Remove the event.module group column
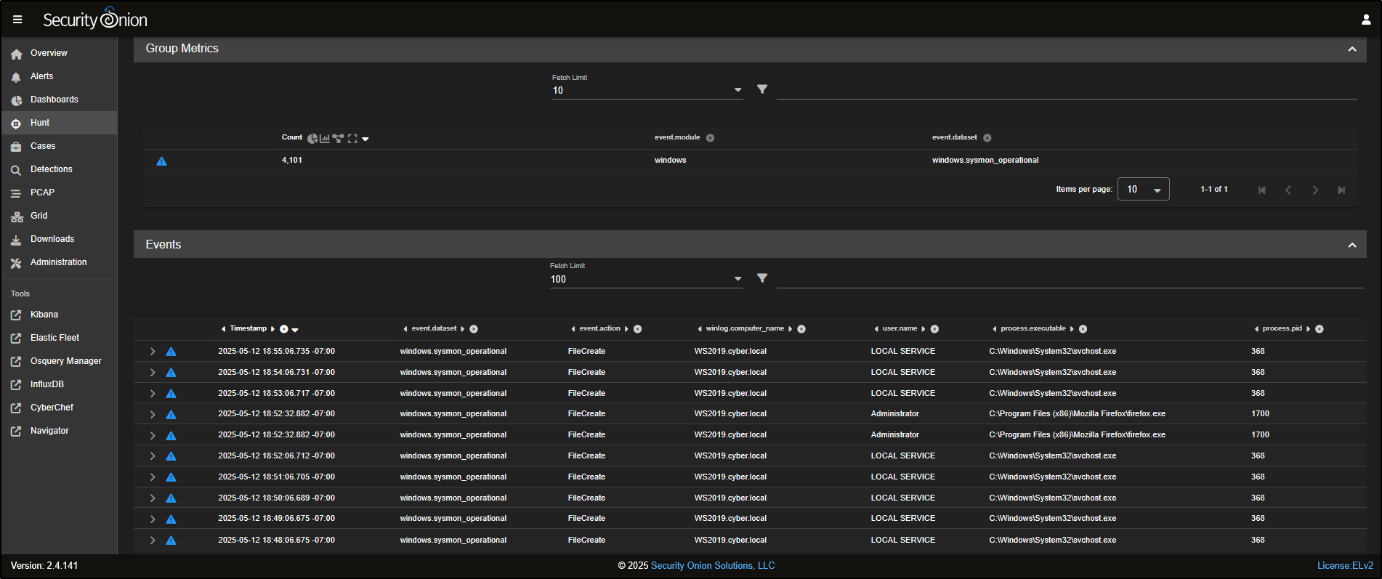 pos(710,138)
